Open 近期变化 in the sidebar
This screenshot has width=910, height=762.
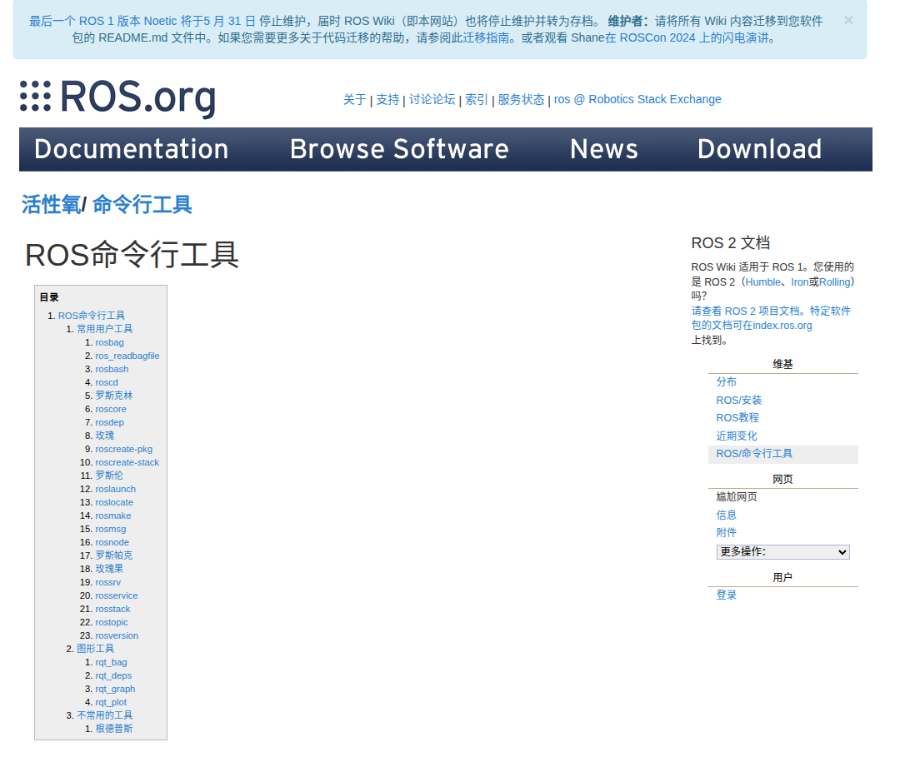click(x=737, y=436)
